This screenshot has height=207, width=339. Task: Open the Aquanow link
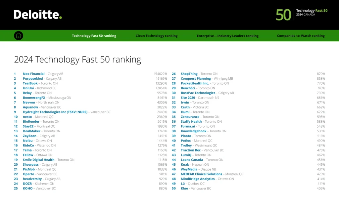click(x=30, y=107)
